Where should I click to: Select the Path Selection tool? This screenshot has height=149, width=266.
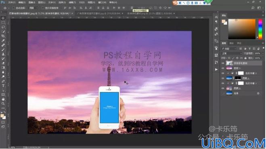pyautogui.click(x=3, y=90)
